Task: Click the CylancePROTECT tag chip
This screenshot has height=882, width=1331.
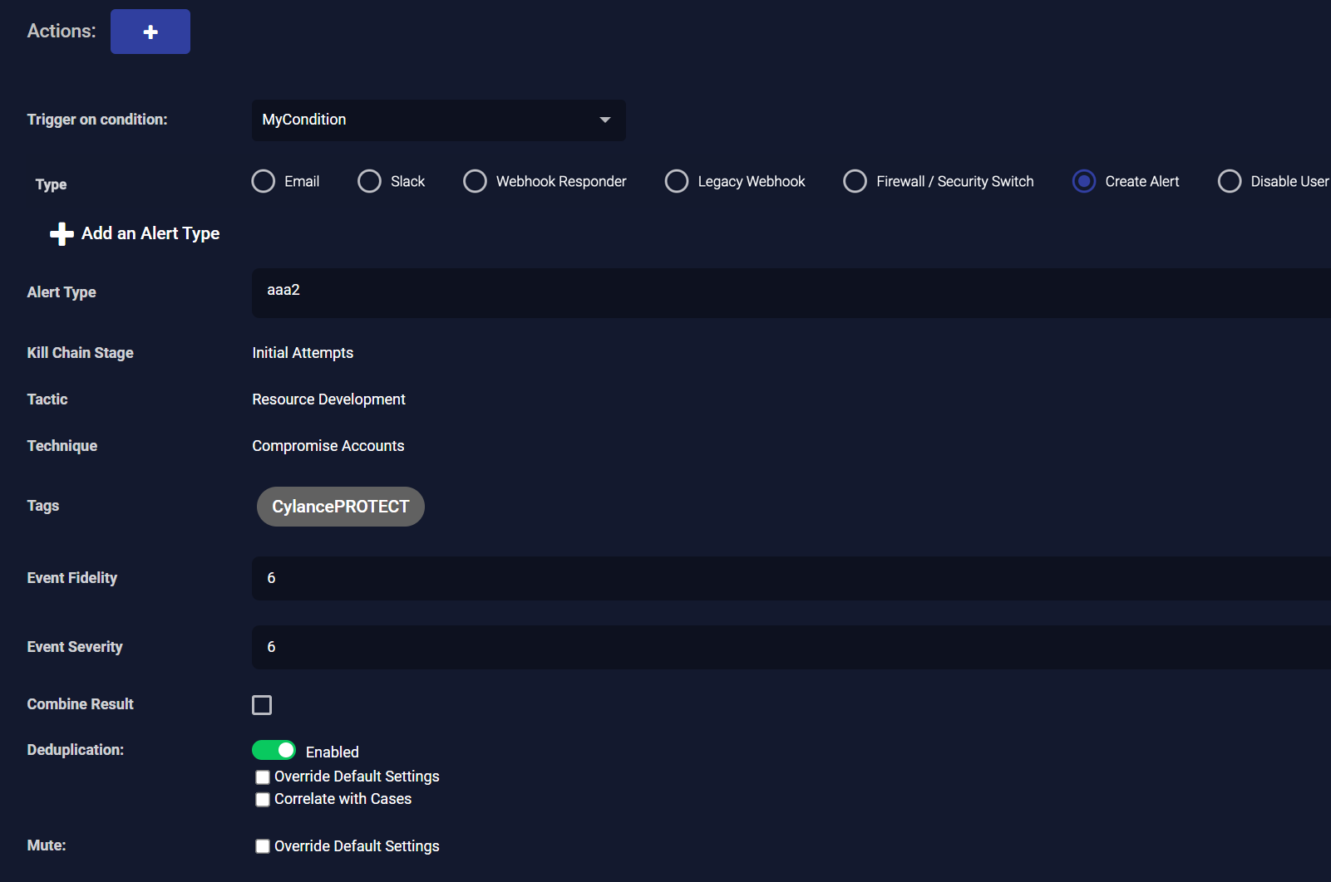Action: tap(340, 507)
